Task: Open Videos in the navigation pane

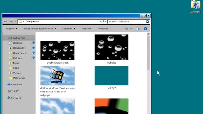Action: click(16, 73)
